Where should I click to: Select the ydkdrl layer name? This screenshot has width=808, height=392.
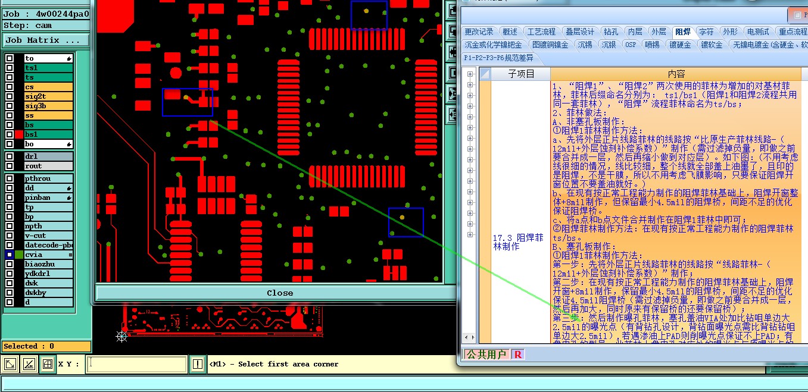point(48,274)
